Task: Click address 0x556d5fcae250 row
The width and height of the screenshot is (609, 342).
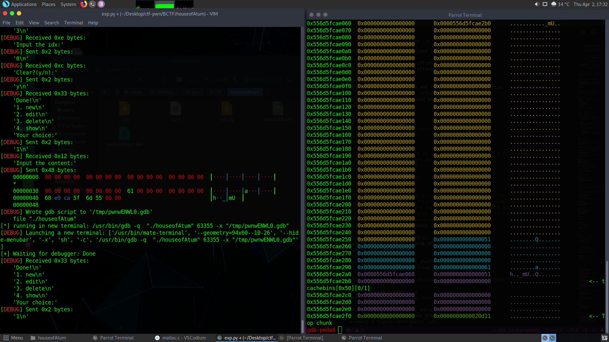Action: click(x=329, y=239)
